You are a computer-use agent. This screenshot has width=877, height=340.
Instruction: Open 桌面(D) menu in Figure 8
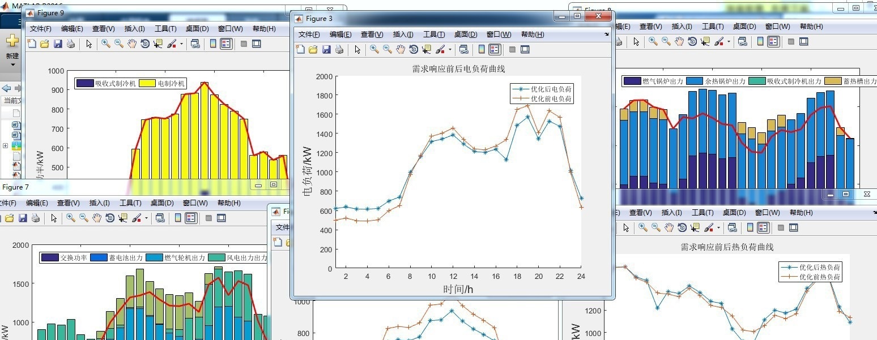(744, 26)
